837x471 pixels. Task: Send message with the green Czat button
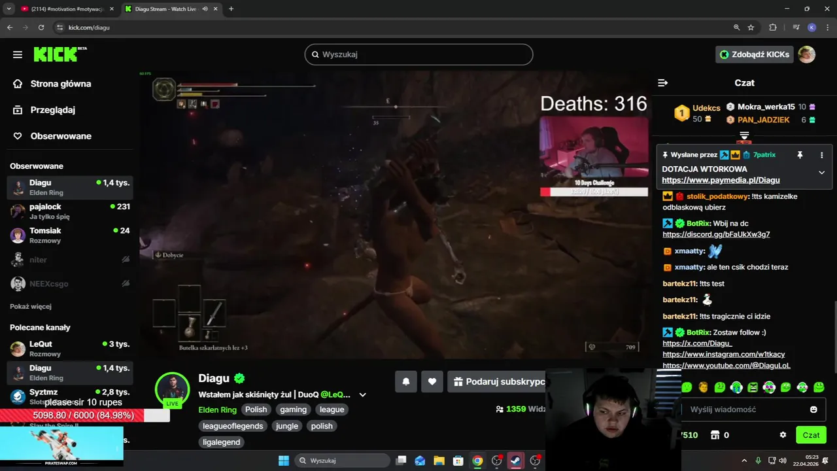811,435
